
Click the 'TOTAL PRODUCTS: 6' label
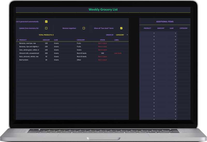[x=46, y=35]
